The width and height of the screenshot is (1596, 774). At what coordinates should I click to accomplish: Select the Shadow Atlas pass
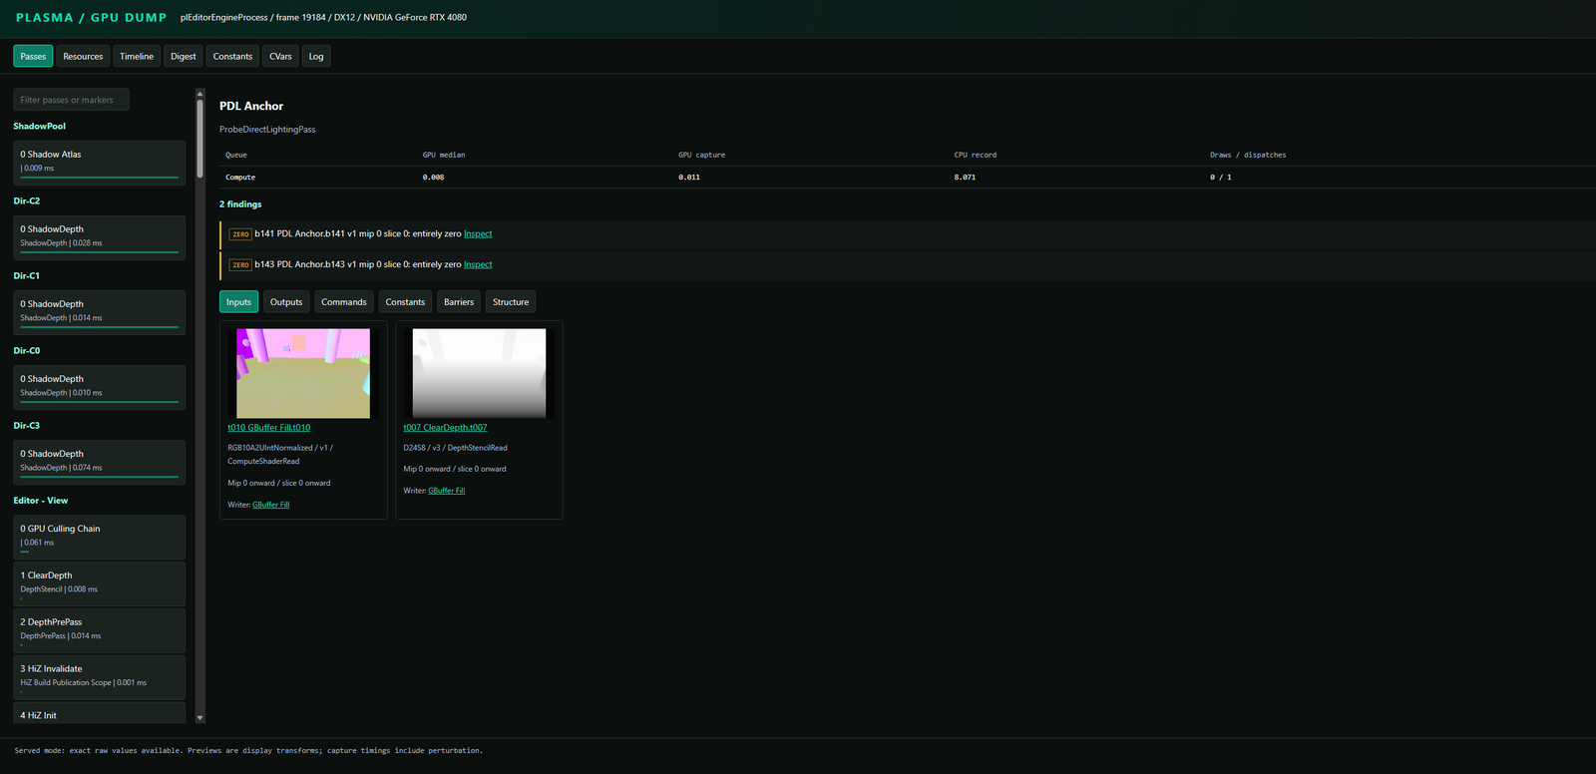pyautogui.click(x=100, y=163)
